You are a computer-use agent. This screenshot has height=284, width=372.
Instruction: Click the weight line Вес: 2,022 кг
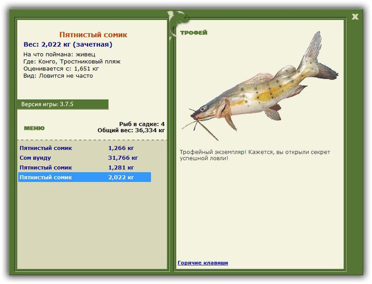(68, 44)
